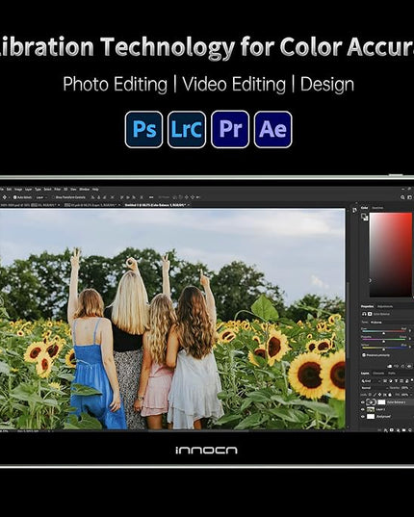Open the workspace switcher icon dropdown
Image resolution: width=414 pixels, height=517 pixels.
(410, 197)
